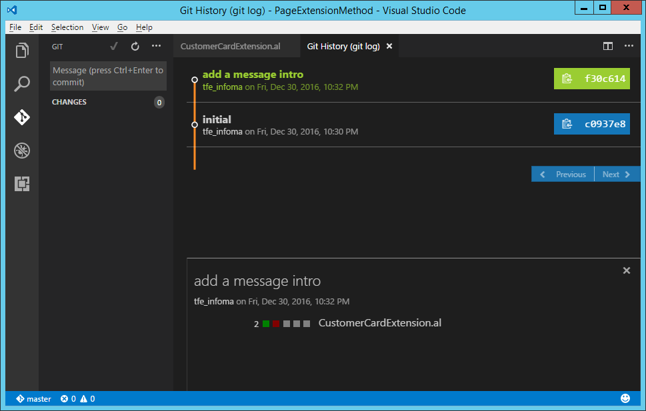Focus the commit message input box

tap(109, 76)
